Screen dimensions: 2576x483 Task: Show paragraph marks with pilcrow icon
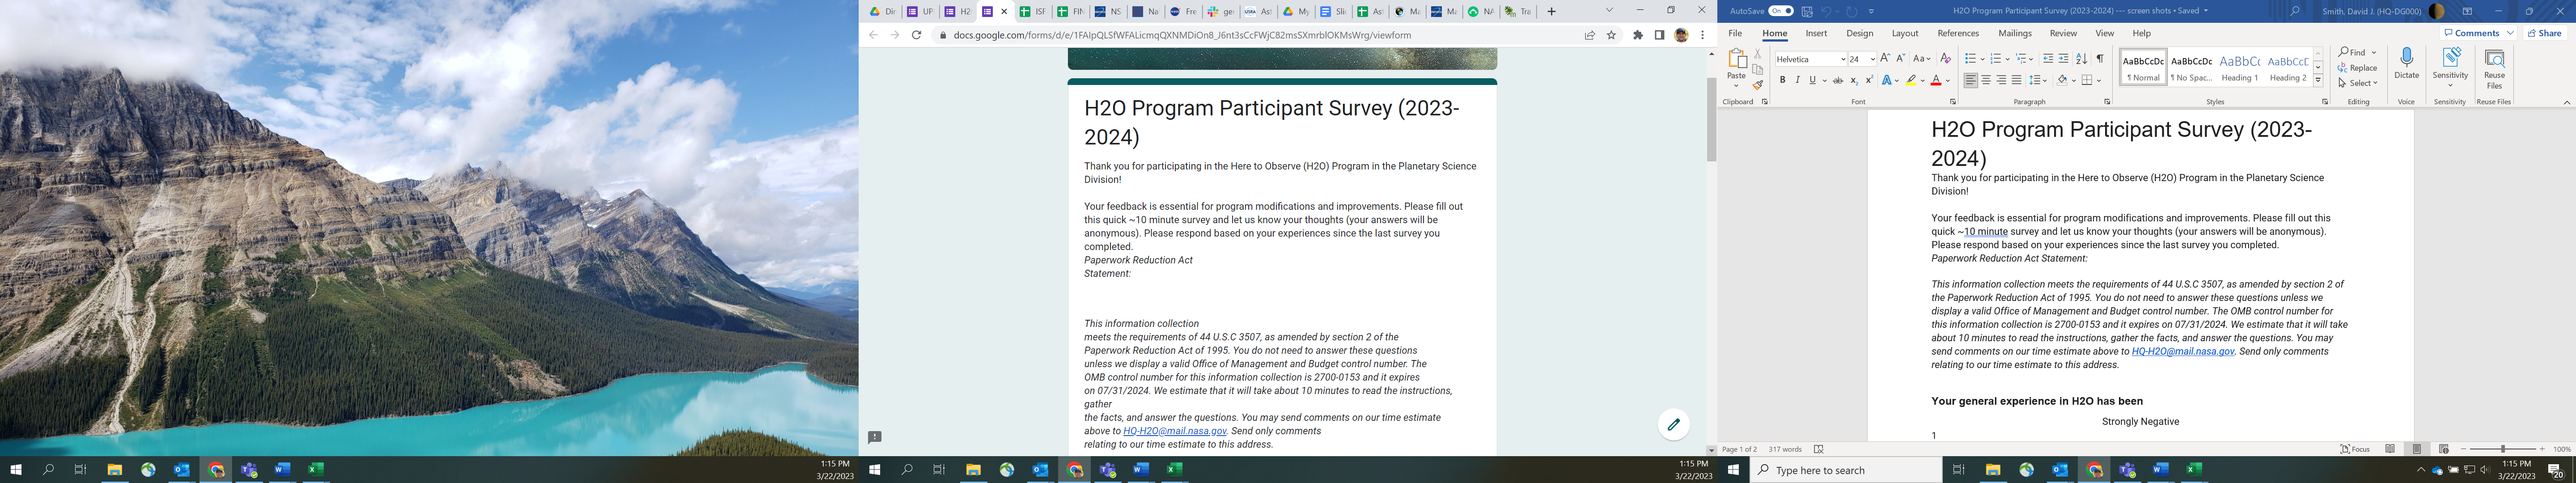pos(2100,59)
